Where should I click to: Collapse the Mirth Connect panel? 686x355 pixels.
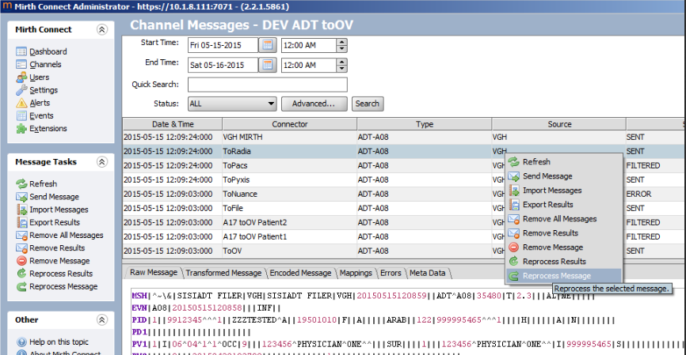pos(102,30)
